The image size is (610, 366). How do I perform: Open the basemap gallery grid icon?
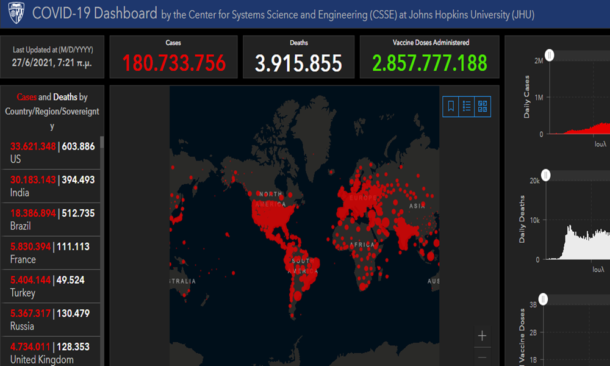click(x=483, y=106)
